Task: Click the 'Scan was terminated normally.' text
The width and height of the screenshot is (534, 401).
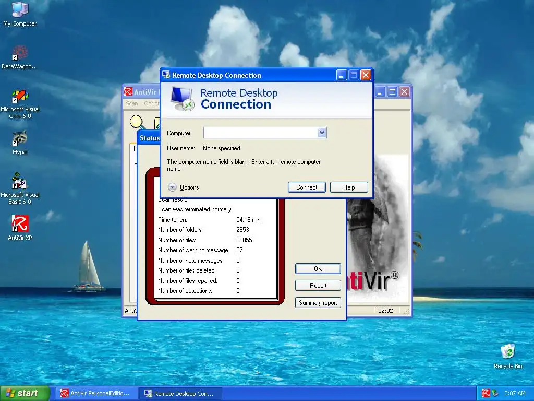Action: (x=195, y=209)
